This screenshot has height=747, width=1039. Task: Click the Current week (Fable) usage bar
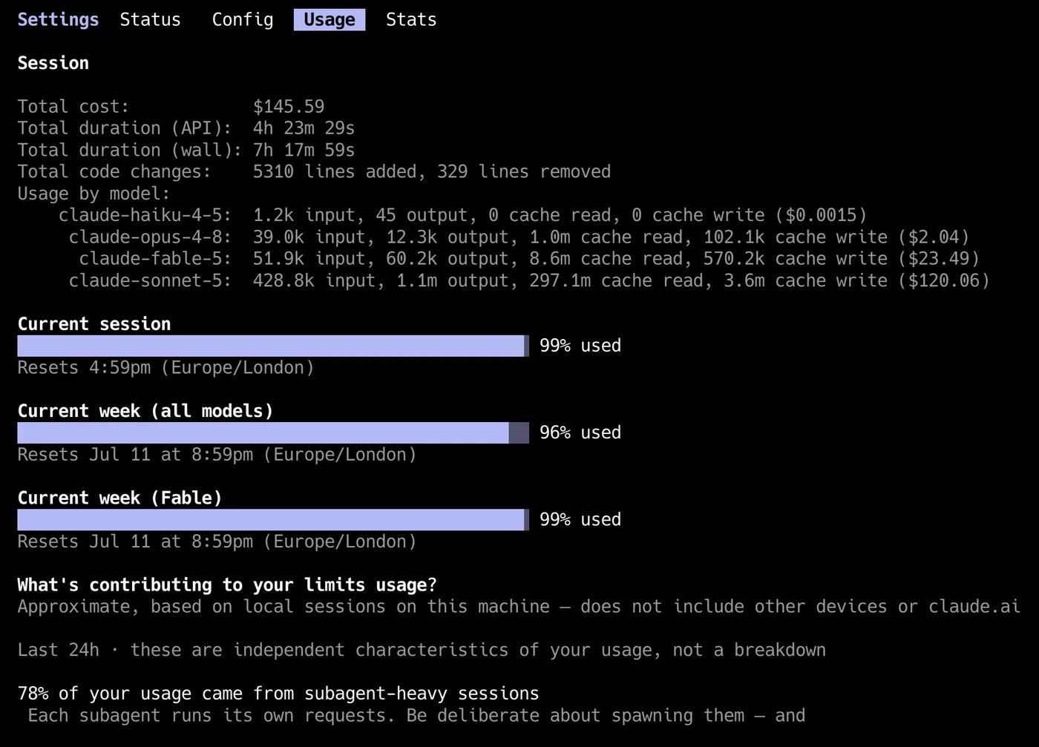click(x=273, y=519)
